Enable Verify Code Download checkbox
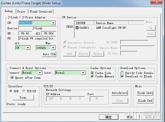Screen dimensions: 165x122 coord(122,73)
